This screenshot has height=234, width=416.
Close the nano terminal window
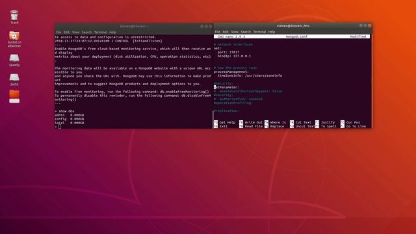[x=370, y=26]
